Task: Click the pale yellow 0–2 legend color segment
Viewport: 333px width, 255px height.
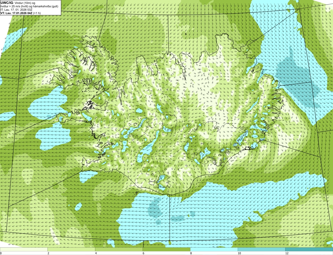Action: (24, 250)
